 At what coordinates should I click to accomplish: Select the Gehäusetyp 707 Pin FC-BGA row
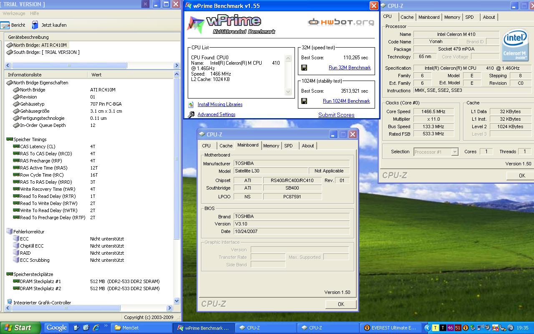pos(88,104)
